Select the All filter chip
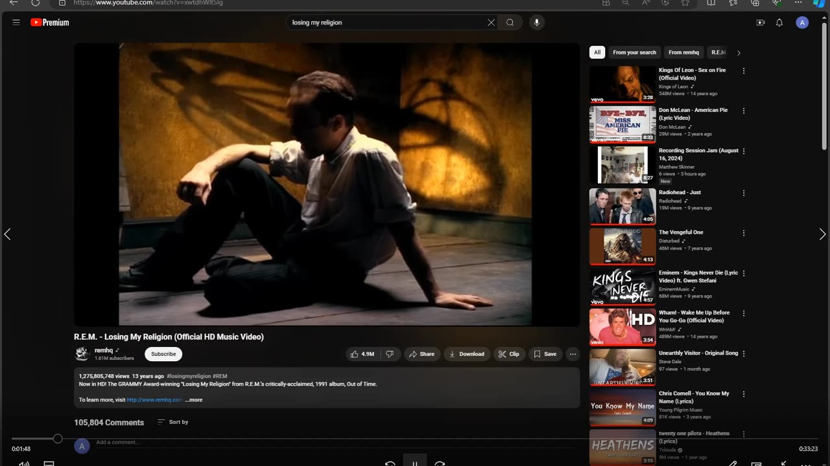Viewport: 830px width, 466px height. (597, 52)
